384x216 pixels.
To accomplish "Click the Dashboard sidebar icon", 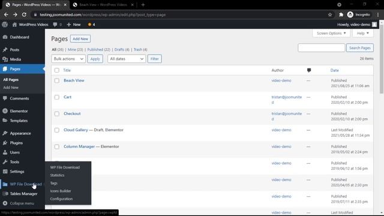I will pyautogui.click(x=5, y=37).
